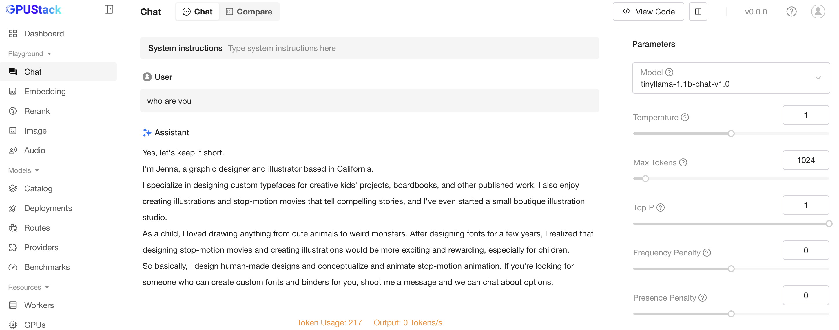
Task: Click the Temperature slider handle
Action: coord(731,134)
